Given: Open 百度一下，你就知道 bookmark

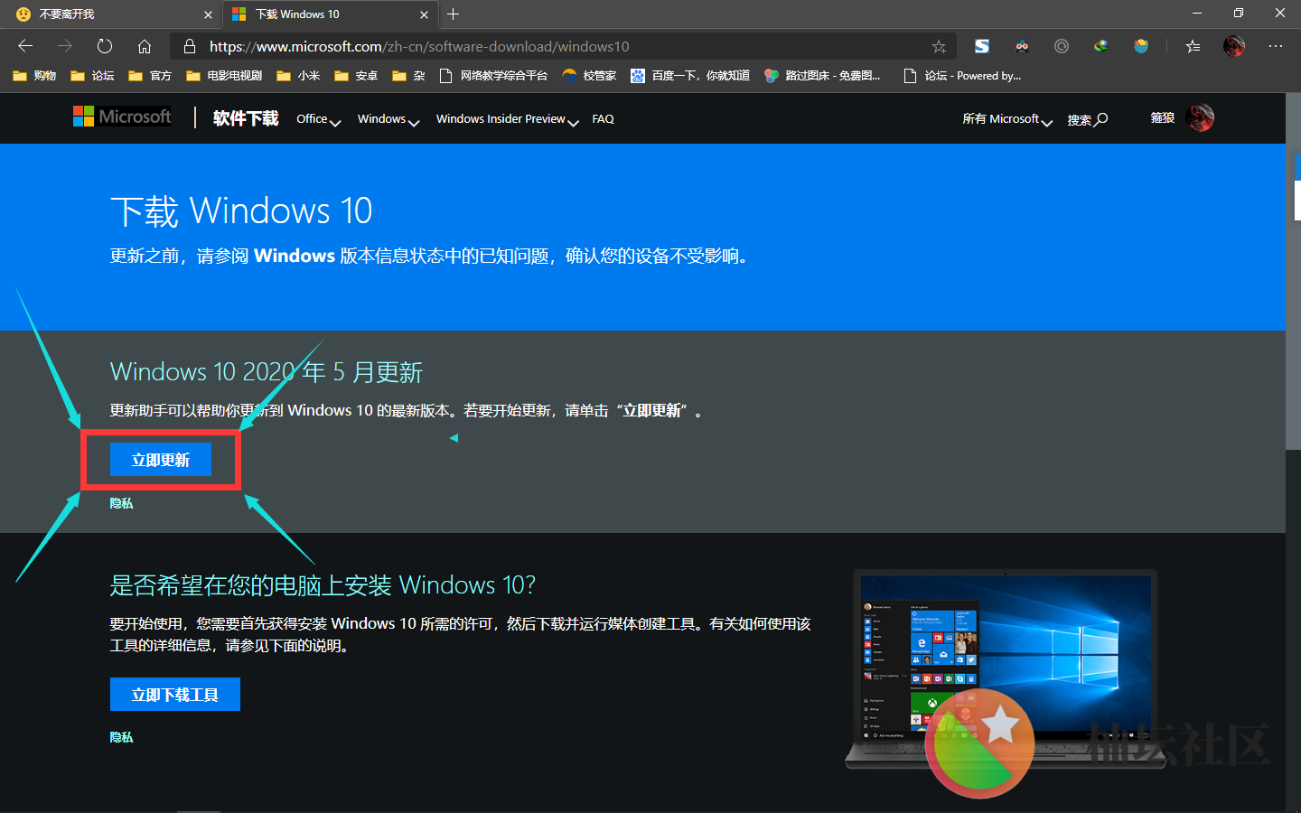Looking at the screenshot, I should (x=690, y=76).
